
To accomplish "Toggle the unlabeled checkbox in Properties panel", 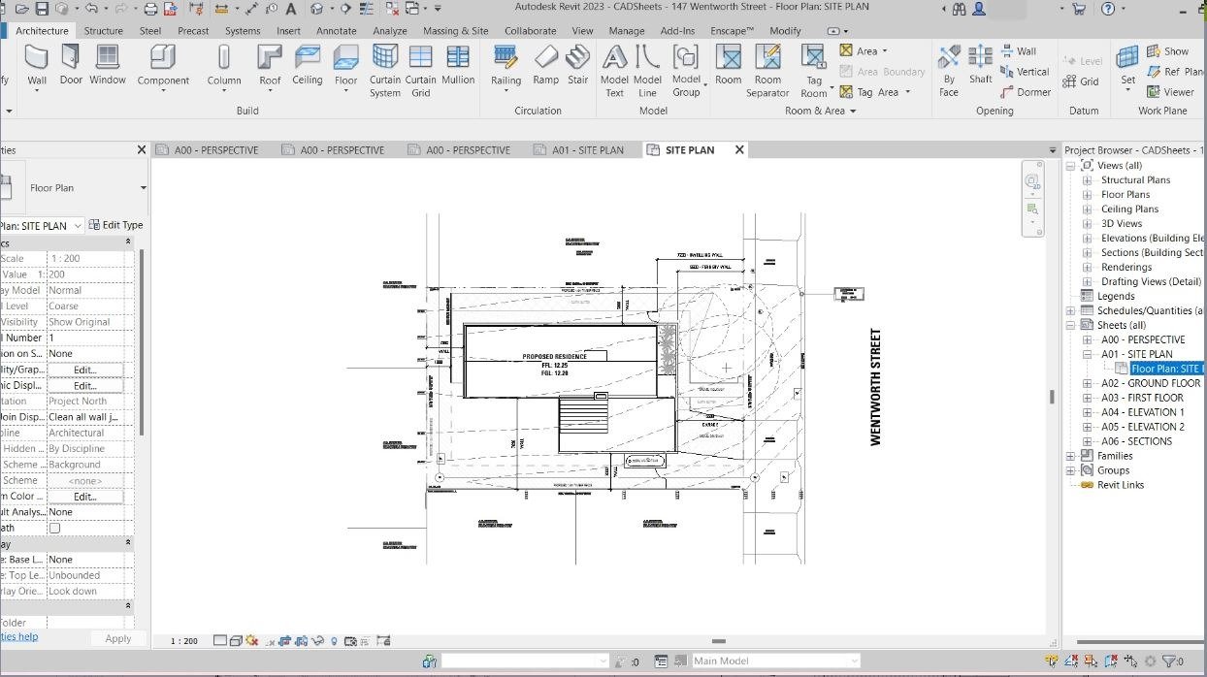I will 54,529.
